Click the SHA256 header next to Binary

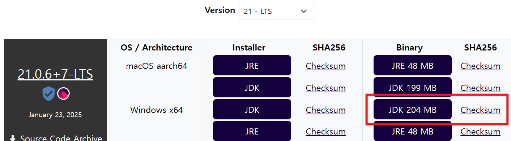[x=481, y=48]
